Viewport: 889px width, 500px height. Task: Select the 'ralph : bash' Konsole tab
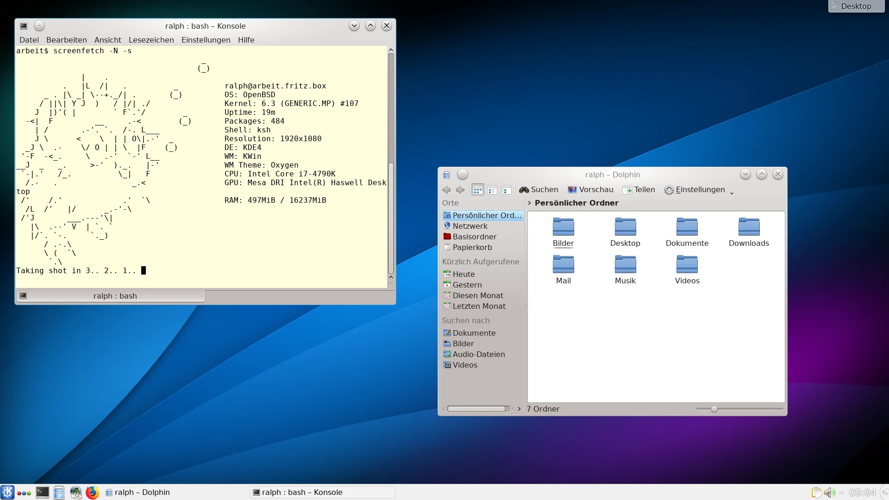(x=111, y=296)
